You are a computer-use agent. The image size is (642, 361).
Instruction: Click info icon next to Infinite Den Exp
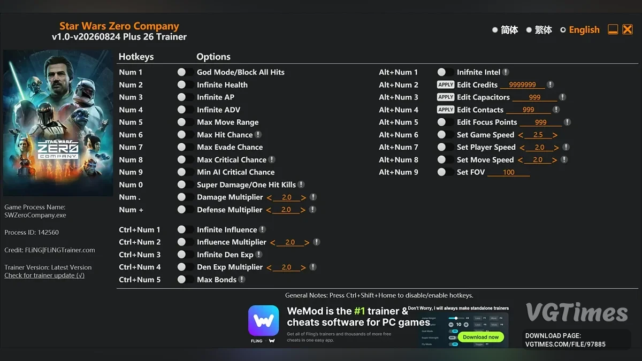259,255
